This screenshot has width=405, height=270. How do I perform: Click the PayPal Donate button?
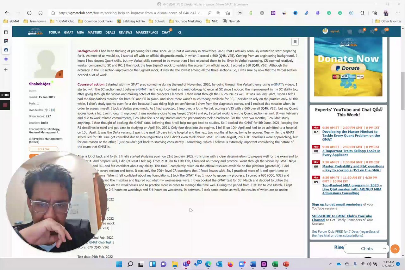tap(348, 68)
